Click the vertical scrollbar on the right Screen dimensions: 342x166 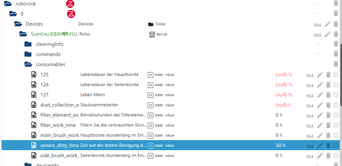[341, 63]
